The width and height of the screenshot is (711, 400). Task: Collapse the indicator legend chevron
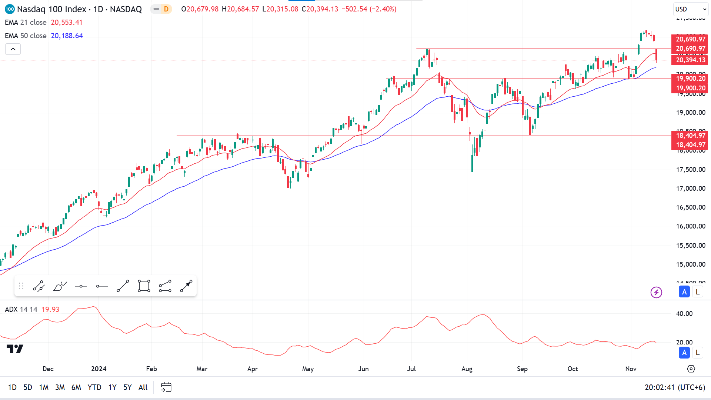click(x=13, y=49)
